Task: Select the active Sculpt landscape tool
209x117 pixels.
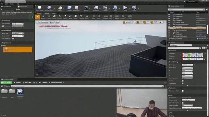Action: click(38, 17)
